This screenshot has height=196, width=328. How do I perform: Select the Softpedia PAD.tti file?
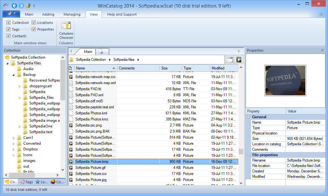tap(88, 89)
